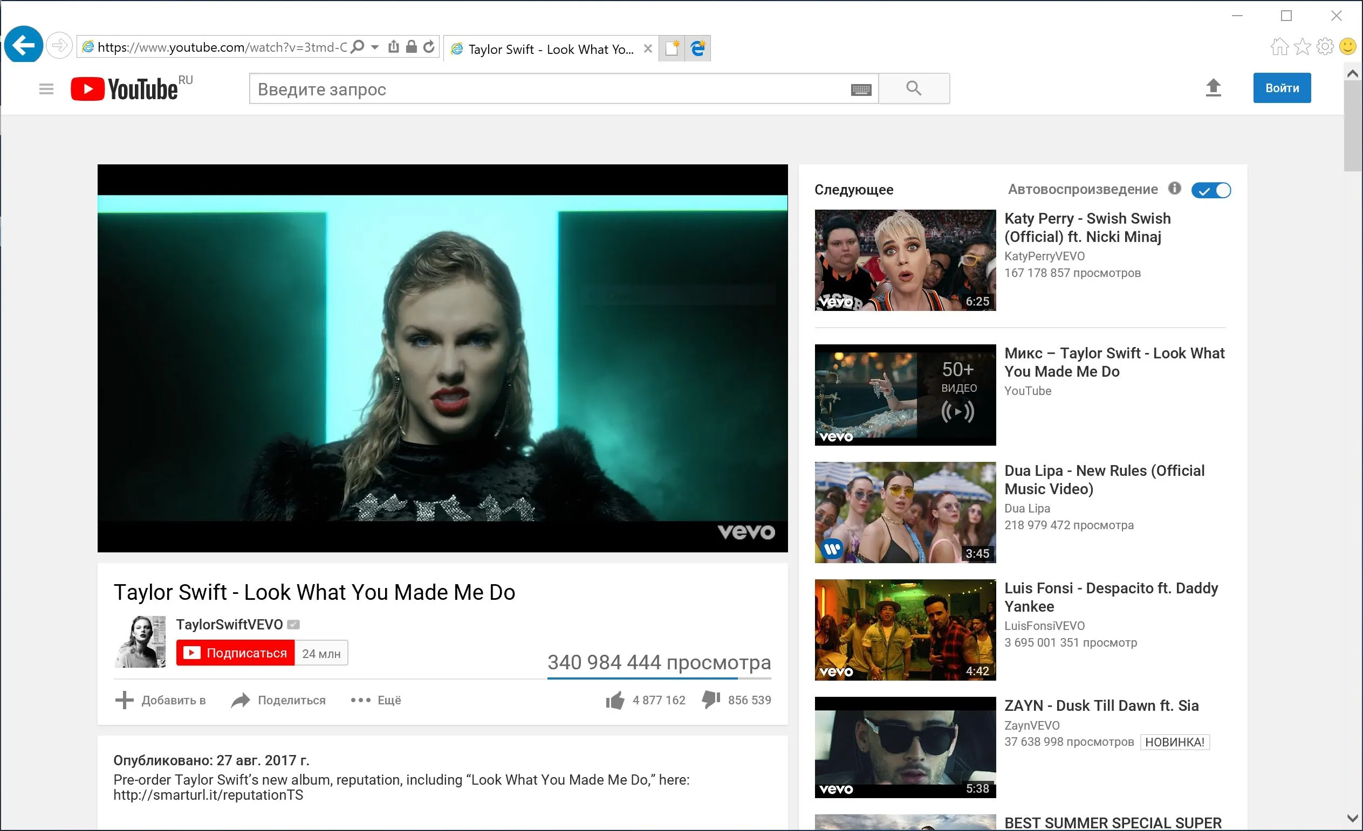The height and width of the screenshot is (831, 1363).
Task: Open the virtual keyboard icon in search box
Action: point(861,89)
